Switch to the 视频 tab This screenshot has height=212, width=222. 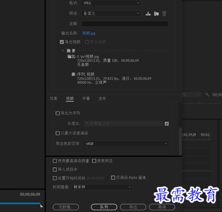[70, 98]
